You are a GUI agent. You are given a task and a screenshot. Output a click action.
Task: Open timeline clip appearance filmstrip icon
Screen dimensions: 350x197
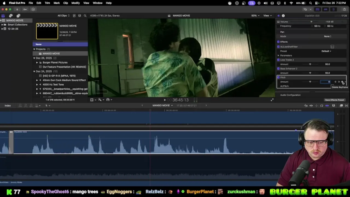pyautogui.click(x=334, y=106)
